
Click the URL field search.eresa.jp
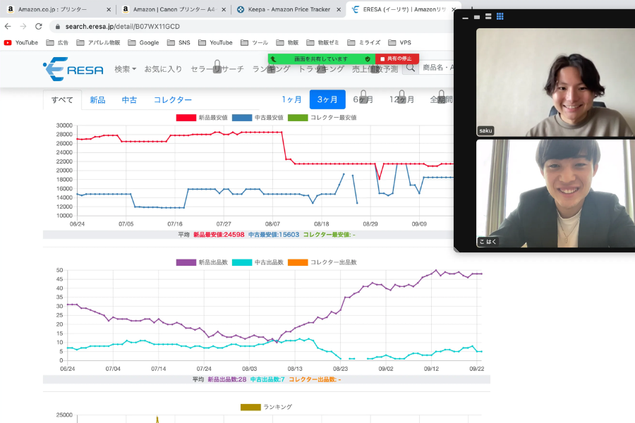point(251,26)
